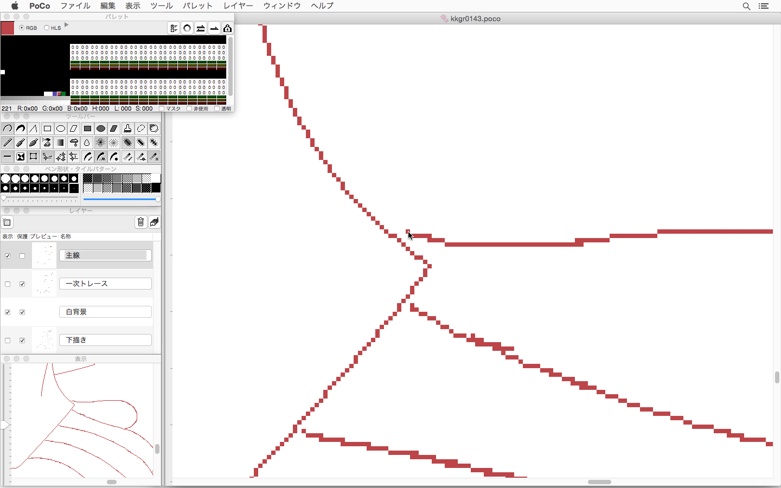Select the filled parallelogram tool
Viewport: 781px width, 488px height.
(x=114, y=129)
